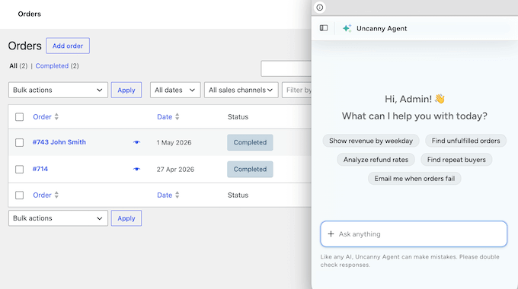The width and height of the screenshot is (518, 289).
Task: Click the top Apply button
Action: [126, 90]
